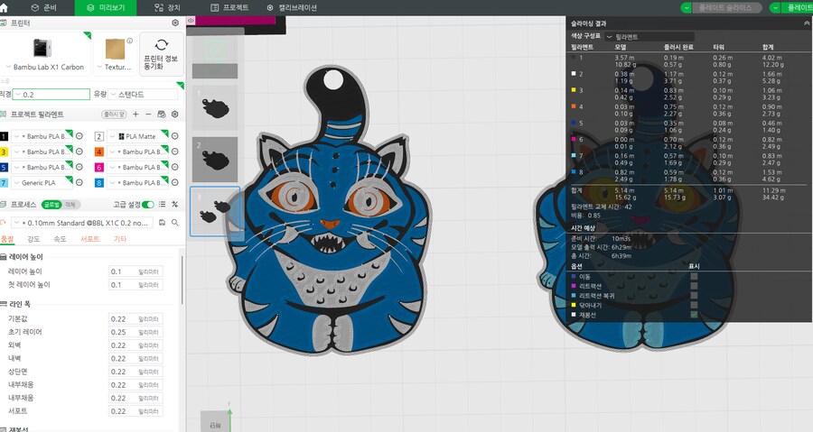Image resolution: width=813 pixels, height=432 pixels.
Task: Open the 0.10mm Standard process preset dropdown
Action: 82,223
